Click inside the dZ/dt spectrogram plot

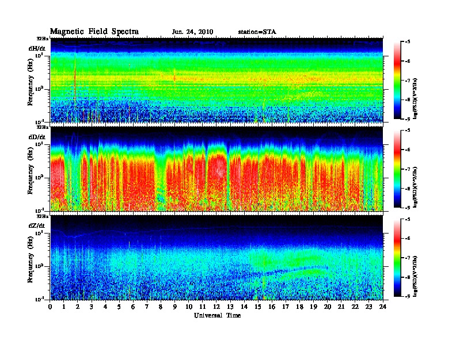[x=216, y=257]
